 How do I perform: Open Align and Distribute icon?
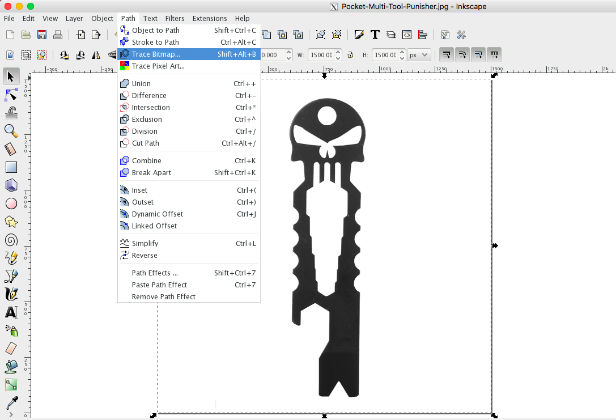click(423, 35)
